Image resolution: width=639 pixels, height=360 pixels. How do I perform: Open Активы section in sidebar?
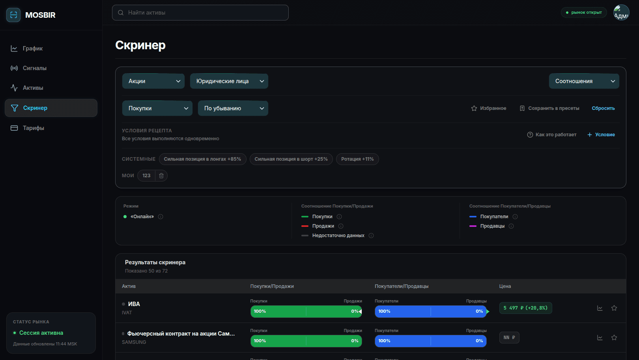[51, 88]
